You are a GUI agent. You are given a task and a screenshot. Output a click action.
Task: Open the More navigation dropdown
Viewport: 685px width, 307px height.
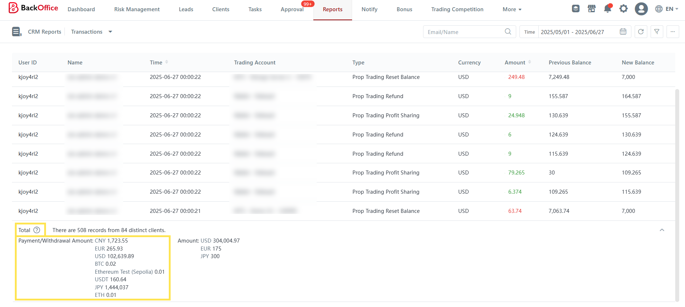[512, 9]
